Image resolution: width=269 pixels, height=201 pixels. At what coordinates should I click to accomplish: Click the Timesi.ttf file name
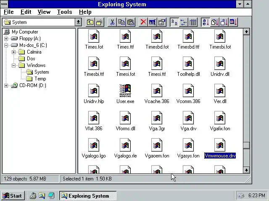157,74
